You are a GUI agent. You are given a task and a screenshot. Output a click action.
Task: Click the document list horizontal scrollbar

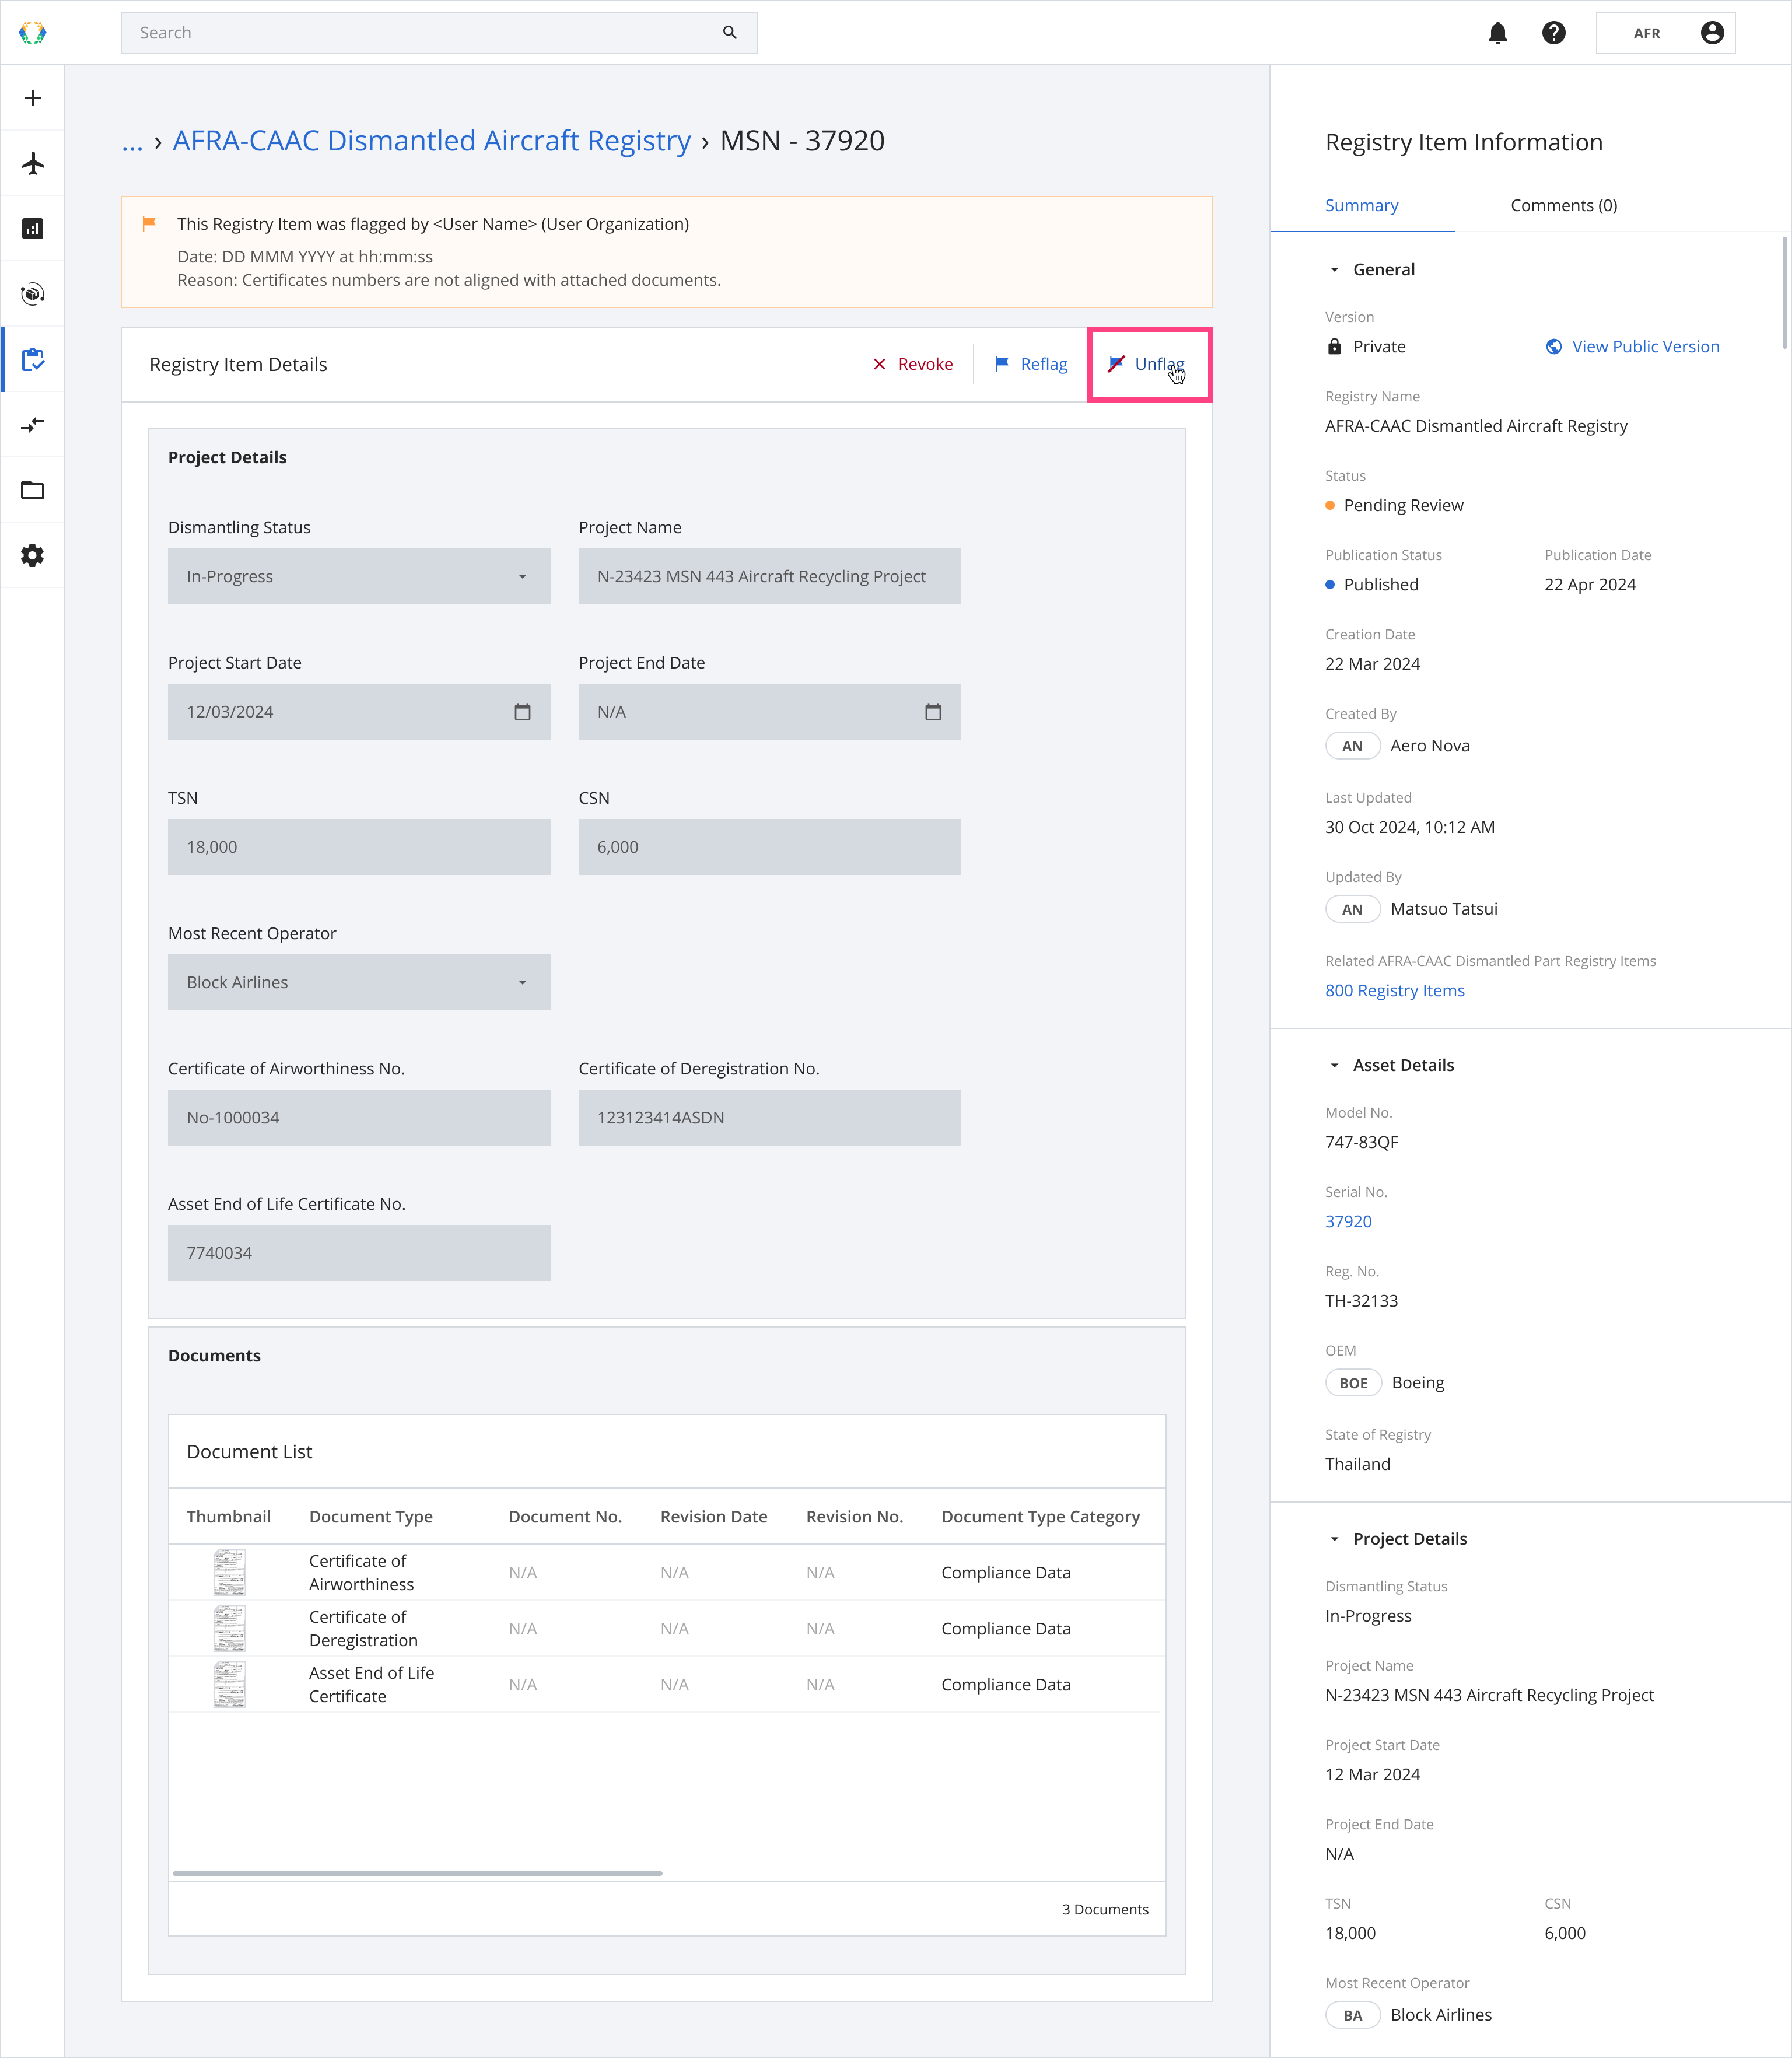pos(417,1873)
